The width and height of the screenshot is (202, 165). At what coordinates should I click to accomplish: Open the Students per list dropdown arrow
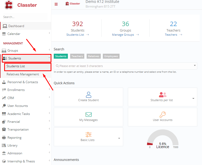[x=193, y=99]
